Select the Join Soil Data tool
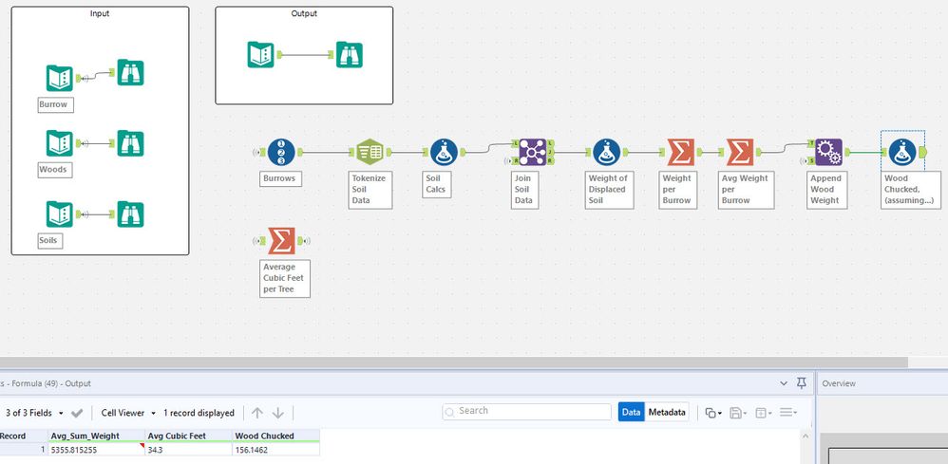The height and width of the screenshot is (464, 948). pyautogui.click(x=533, y=152)
